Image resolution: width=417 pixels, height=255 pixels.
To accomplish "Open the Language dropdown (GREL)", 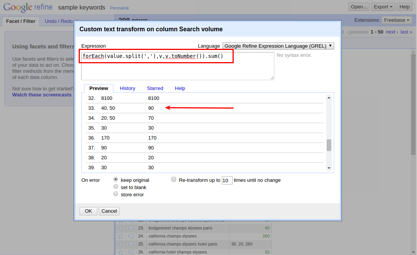I will click(278, 46).
